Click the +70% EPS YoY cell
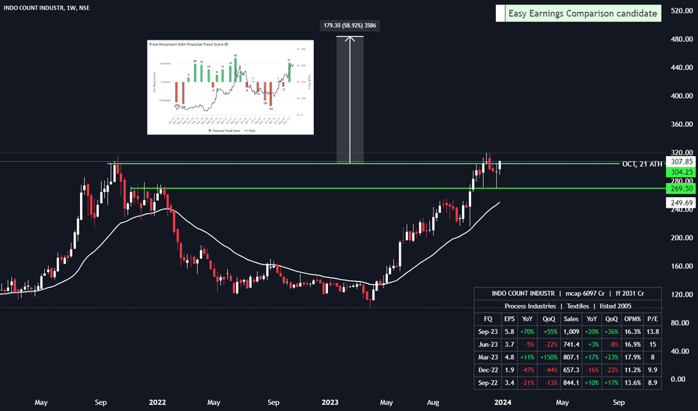 [x=527, y=332]
